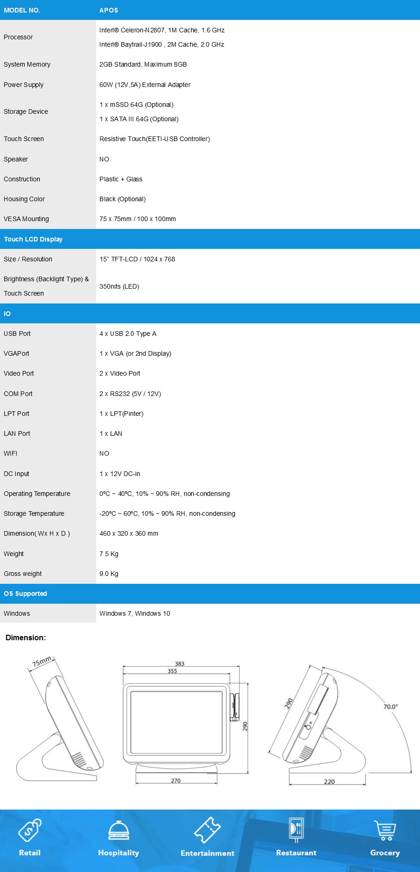Go to the Restaurant category label
The height and width of the screenshot is (872, 420).
296,853
